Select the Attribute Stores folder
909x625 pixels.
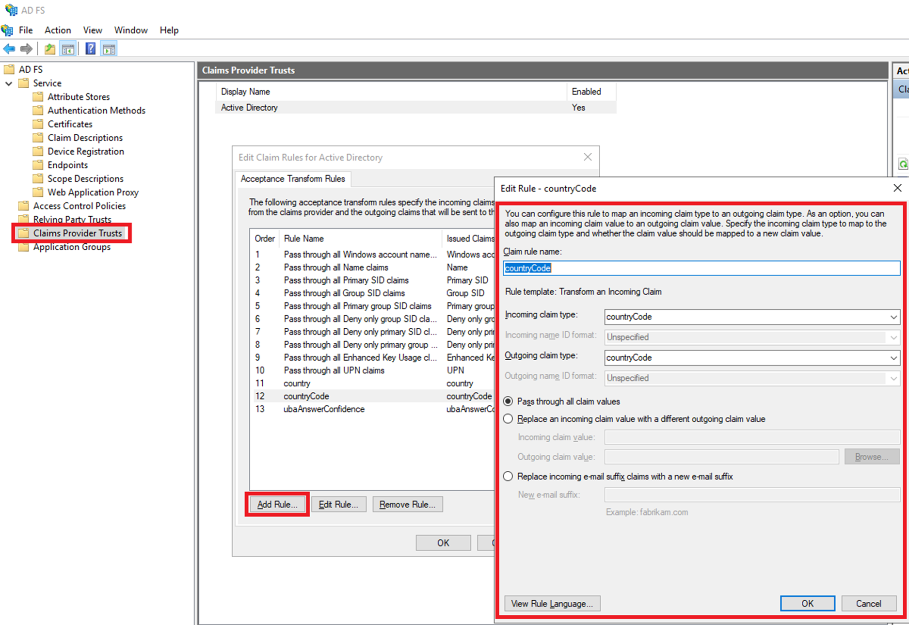pos(78,97)
